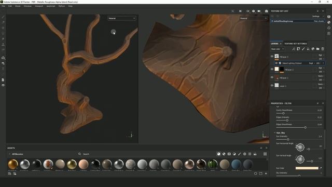The height and width of the screenshot is (187, 332).
Task: Adjust the Cavity Smoothness slider
Action: (283, 113)
